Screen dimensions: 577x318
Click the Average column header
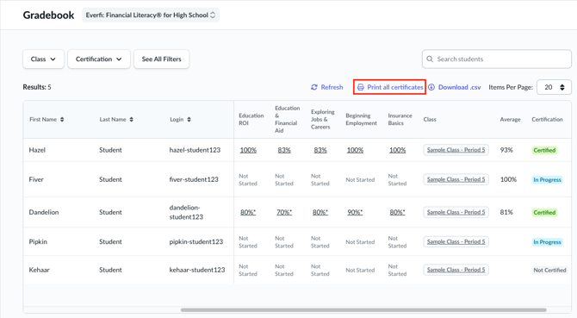[510, 119]
